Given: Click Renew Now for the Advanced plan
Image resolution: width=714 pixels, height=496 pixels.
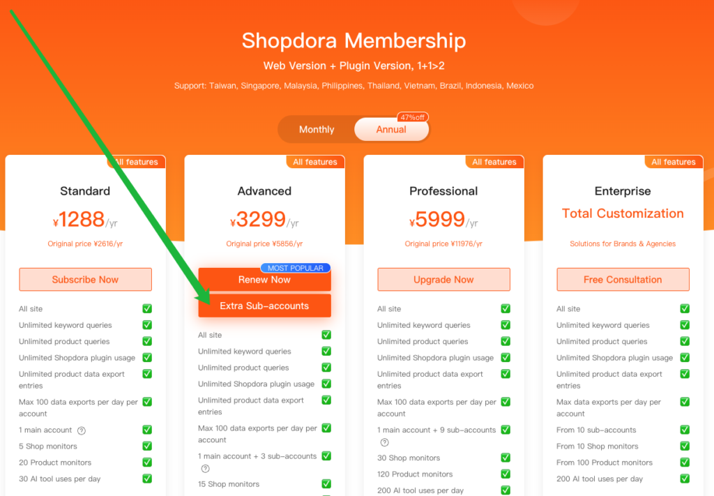Looking at the screenshot, I should point(264,280).
